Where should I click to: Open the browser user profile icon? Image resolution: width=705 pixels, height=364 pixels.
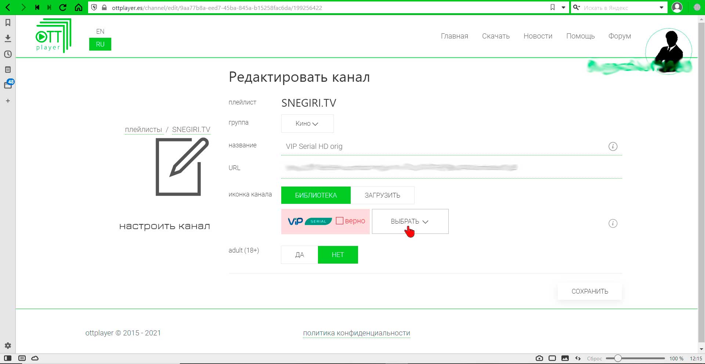(x=677, y=7)
